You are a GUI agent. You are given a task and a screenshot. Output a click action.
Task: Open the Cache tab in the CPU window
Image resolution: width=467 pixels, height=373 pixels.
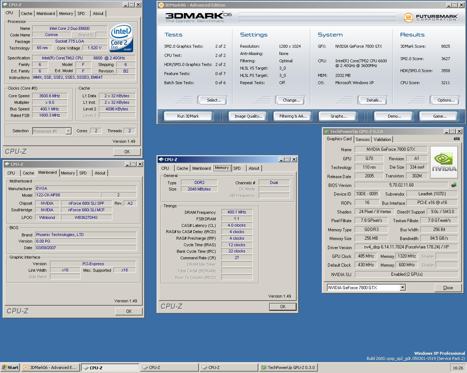pyautogui.click(x=26, y=13)
